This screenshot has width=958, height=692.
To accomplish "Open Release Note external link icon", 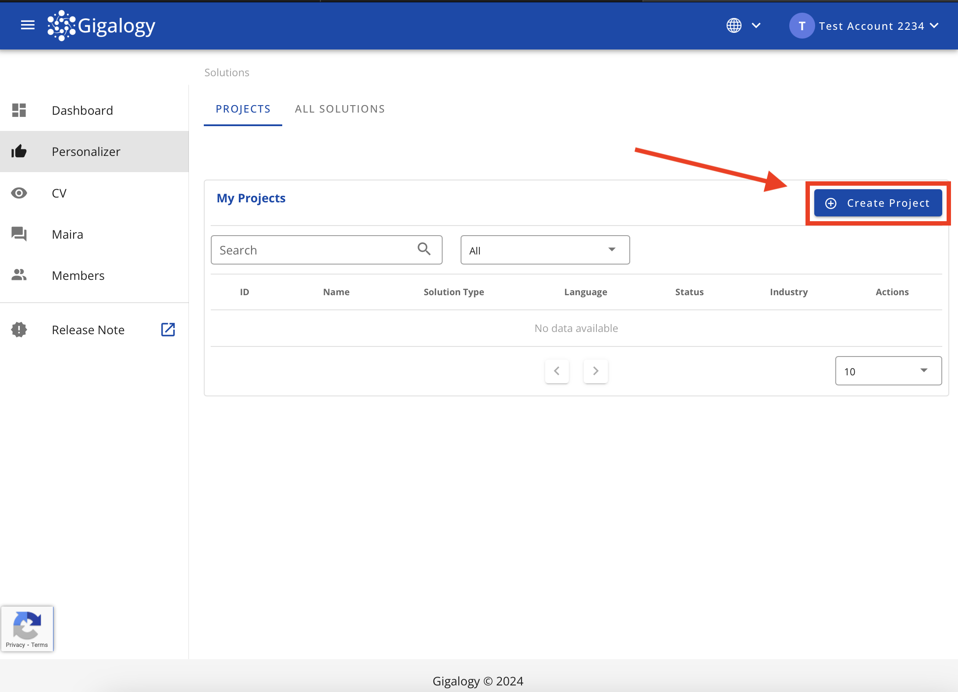I will 168,329.
